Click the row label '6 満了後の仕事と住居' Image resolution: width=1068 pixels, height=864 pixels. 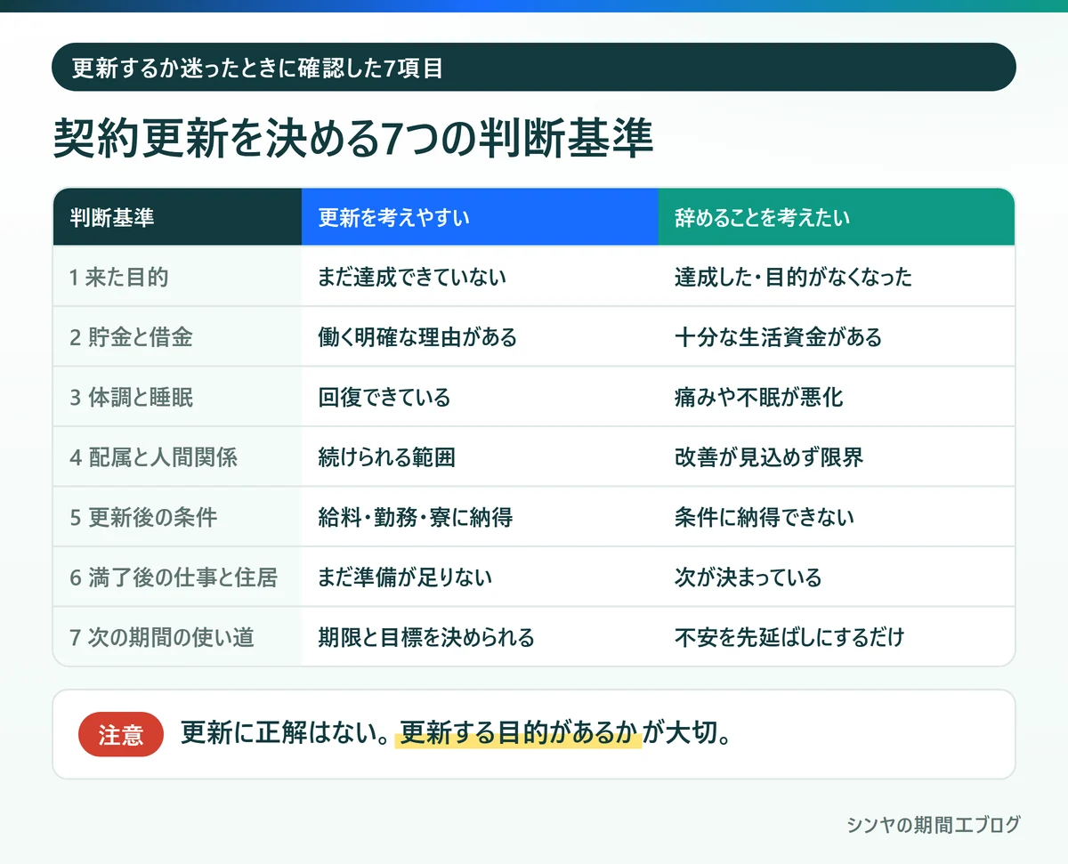click(x=177, y=577)
